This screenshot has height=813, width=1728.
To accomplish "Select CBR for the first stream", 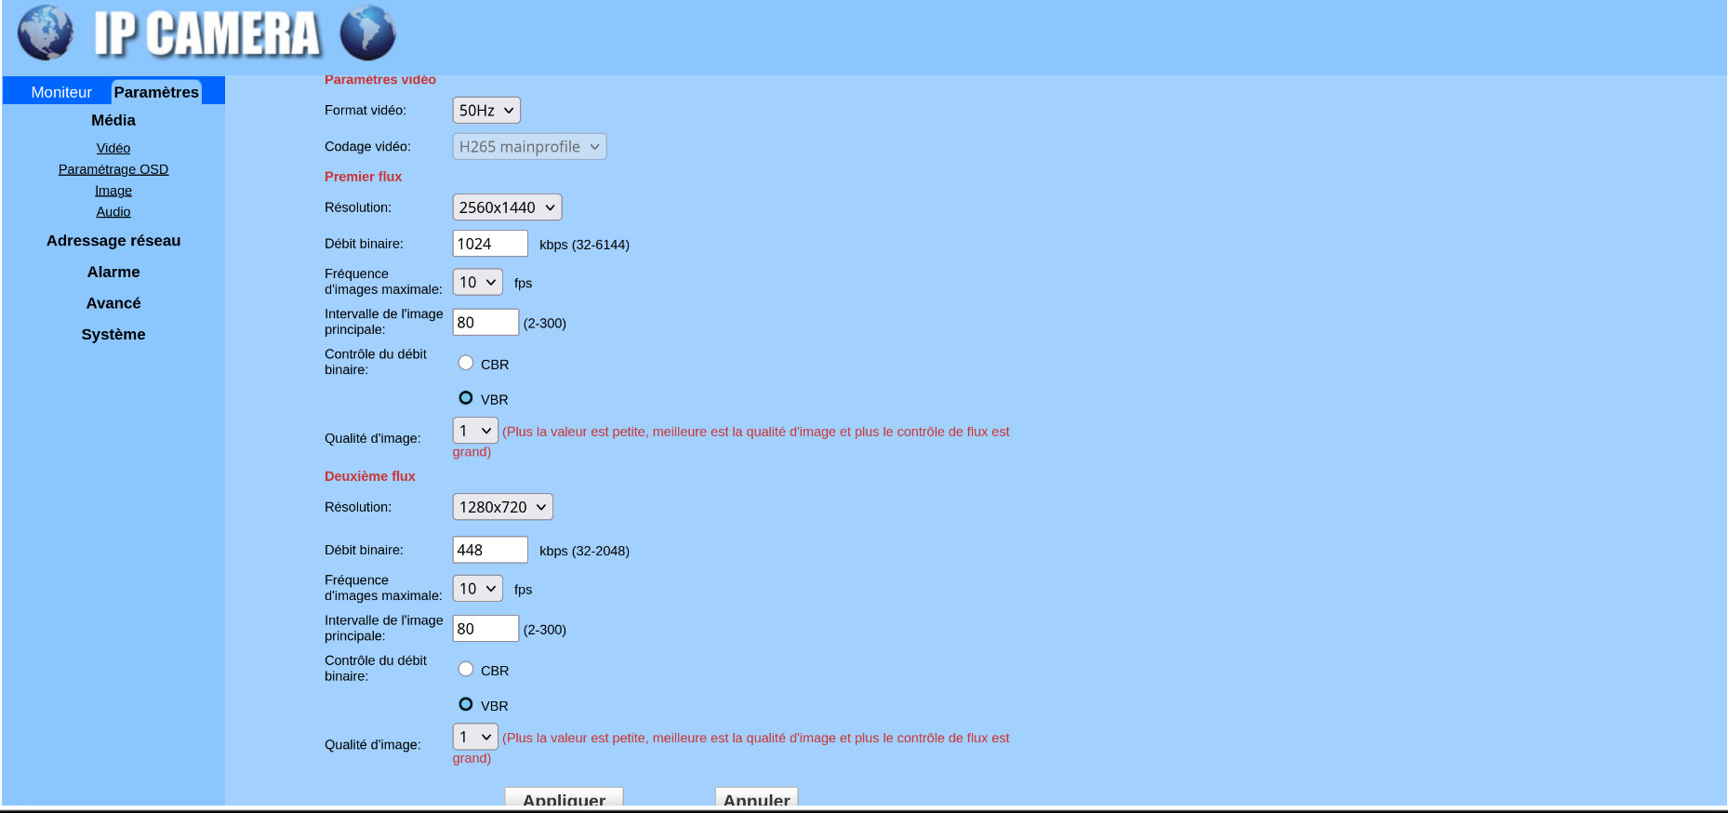I will point(466,363).
